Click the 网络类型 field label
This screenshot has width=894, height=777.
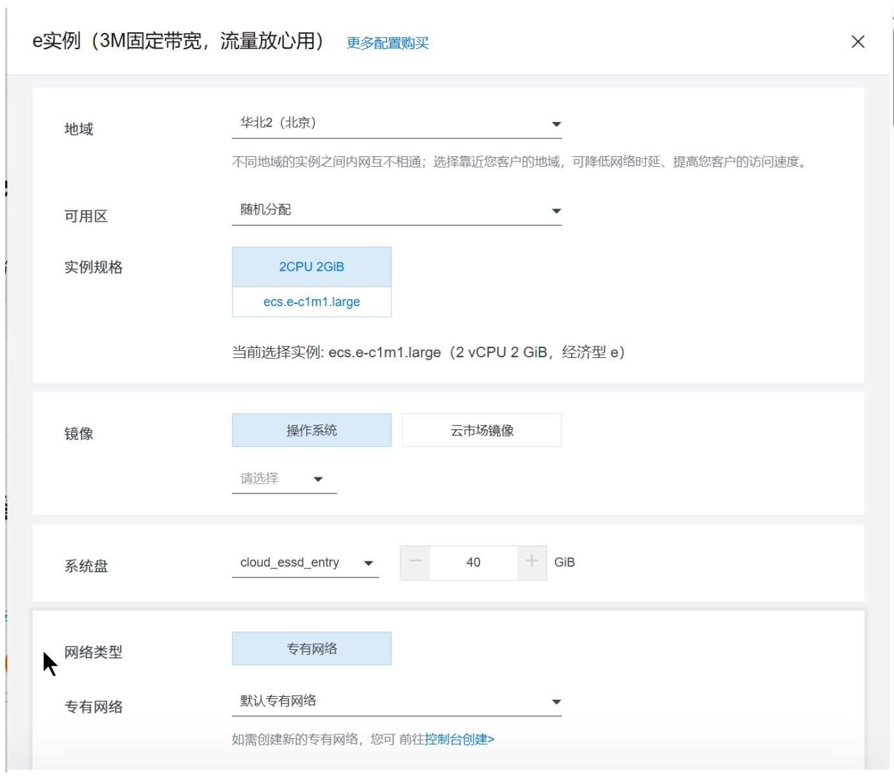(94, 652)
